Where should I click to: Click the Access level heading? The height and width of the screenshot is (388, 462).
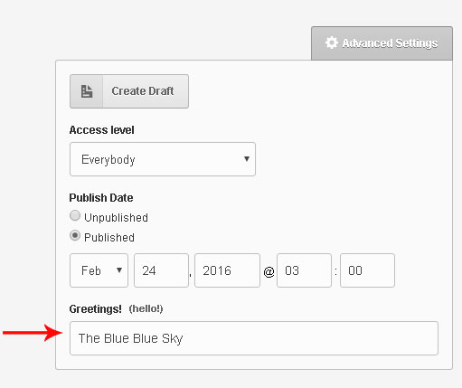click(102, 130)
